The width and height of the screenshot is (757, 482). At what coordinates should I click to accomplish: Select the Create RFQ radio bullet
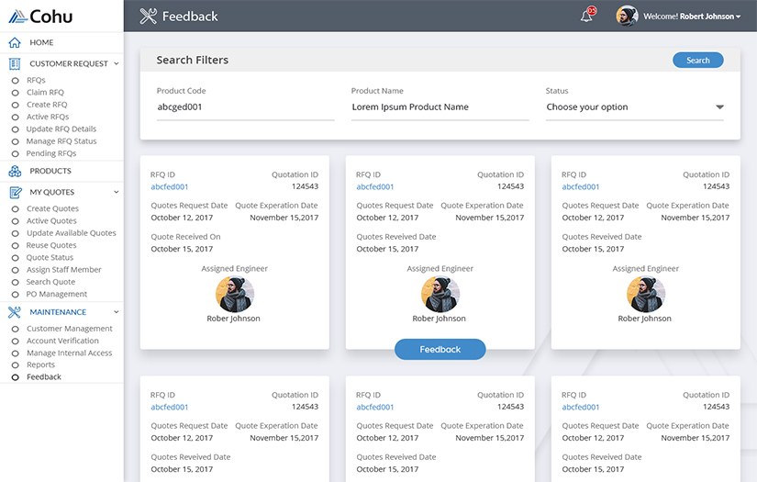(x=15, y=106)
